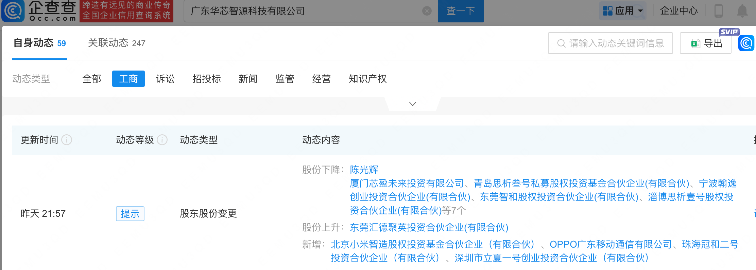Image resolution: width=756 pixels, height=270 pixels.
Task: Open OPPO广东移动通信有限公司 link
Action: click(611, 245)
